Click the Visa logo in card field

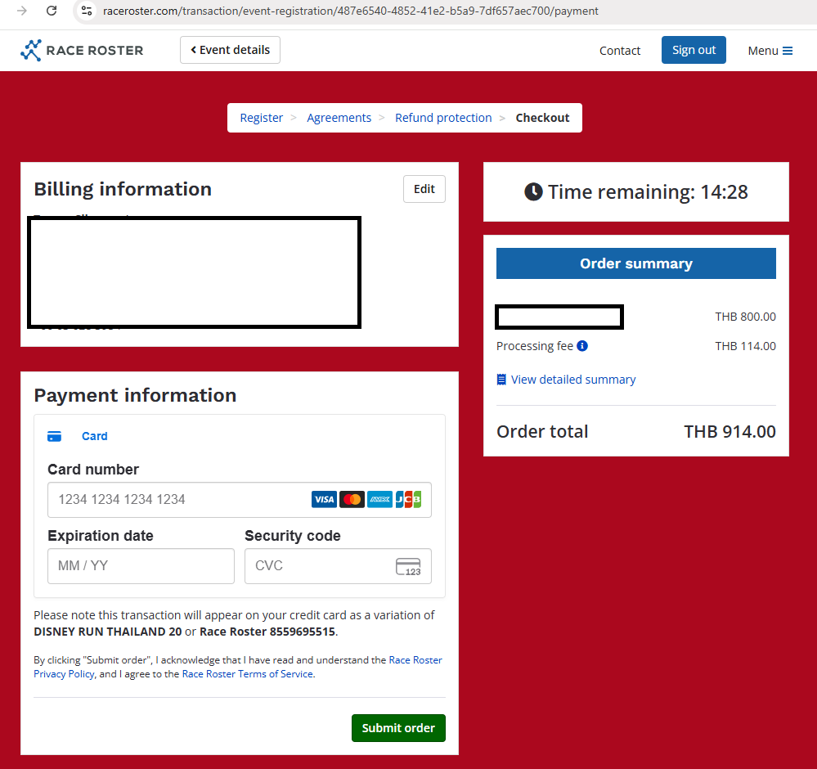pyautogui.click(x=324, y=500)
